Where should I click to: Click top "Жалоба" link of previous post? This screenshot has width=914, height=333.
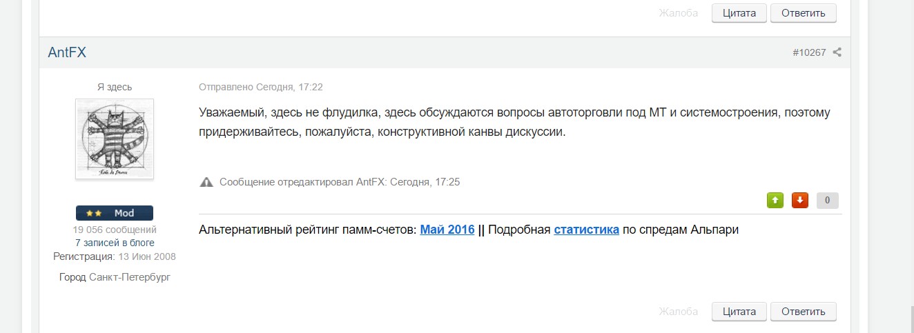[x=678, y=13]
